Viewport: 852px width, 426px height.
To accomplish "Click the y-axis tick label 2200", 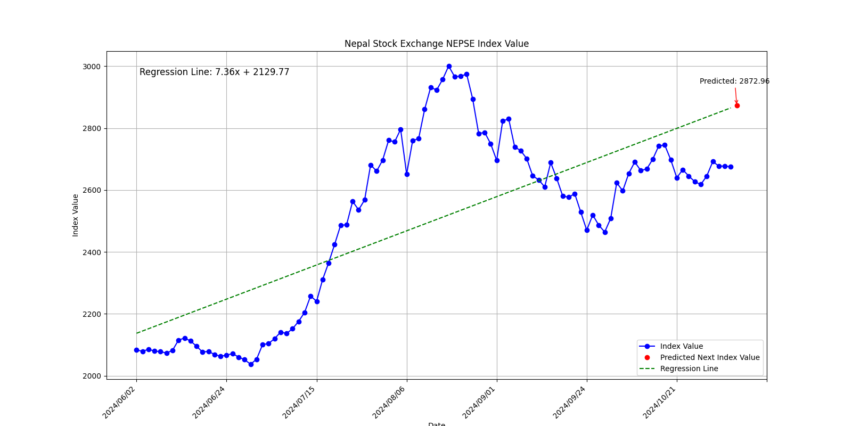I will 92,314.
